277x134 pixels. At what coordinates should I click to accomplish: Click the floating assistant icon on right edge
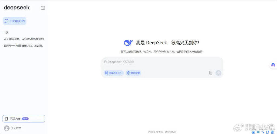point(273,65)
